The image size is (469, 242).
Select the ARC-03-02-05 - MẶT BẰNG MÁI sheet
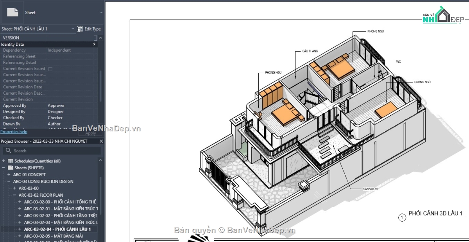point(54,236)
